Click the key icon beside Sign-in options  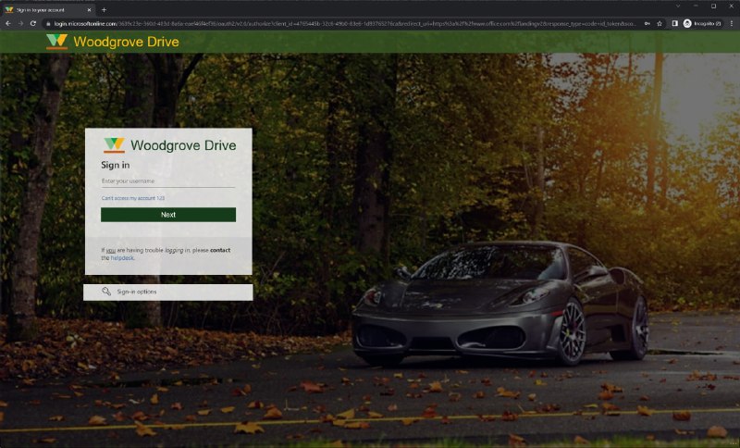(106, 292)
